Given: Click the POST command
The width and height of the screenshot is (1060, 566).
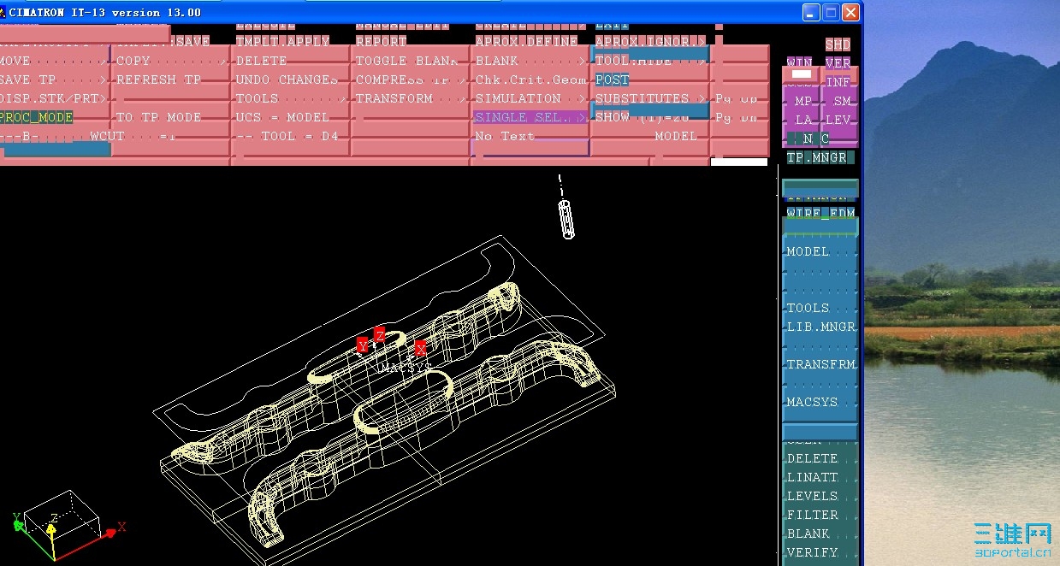Looking at the screenshot, I should pyautogui.click(x=613, y=80).
